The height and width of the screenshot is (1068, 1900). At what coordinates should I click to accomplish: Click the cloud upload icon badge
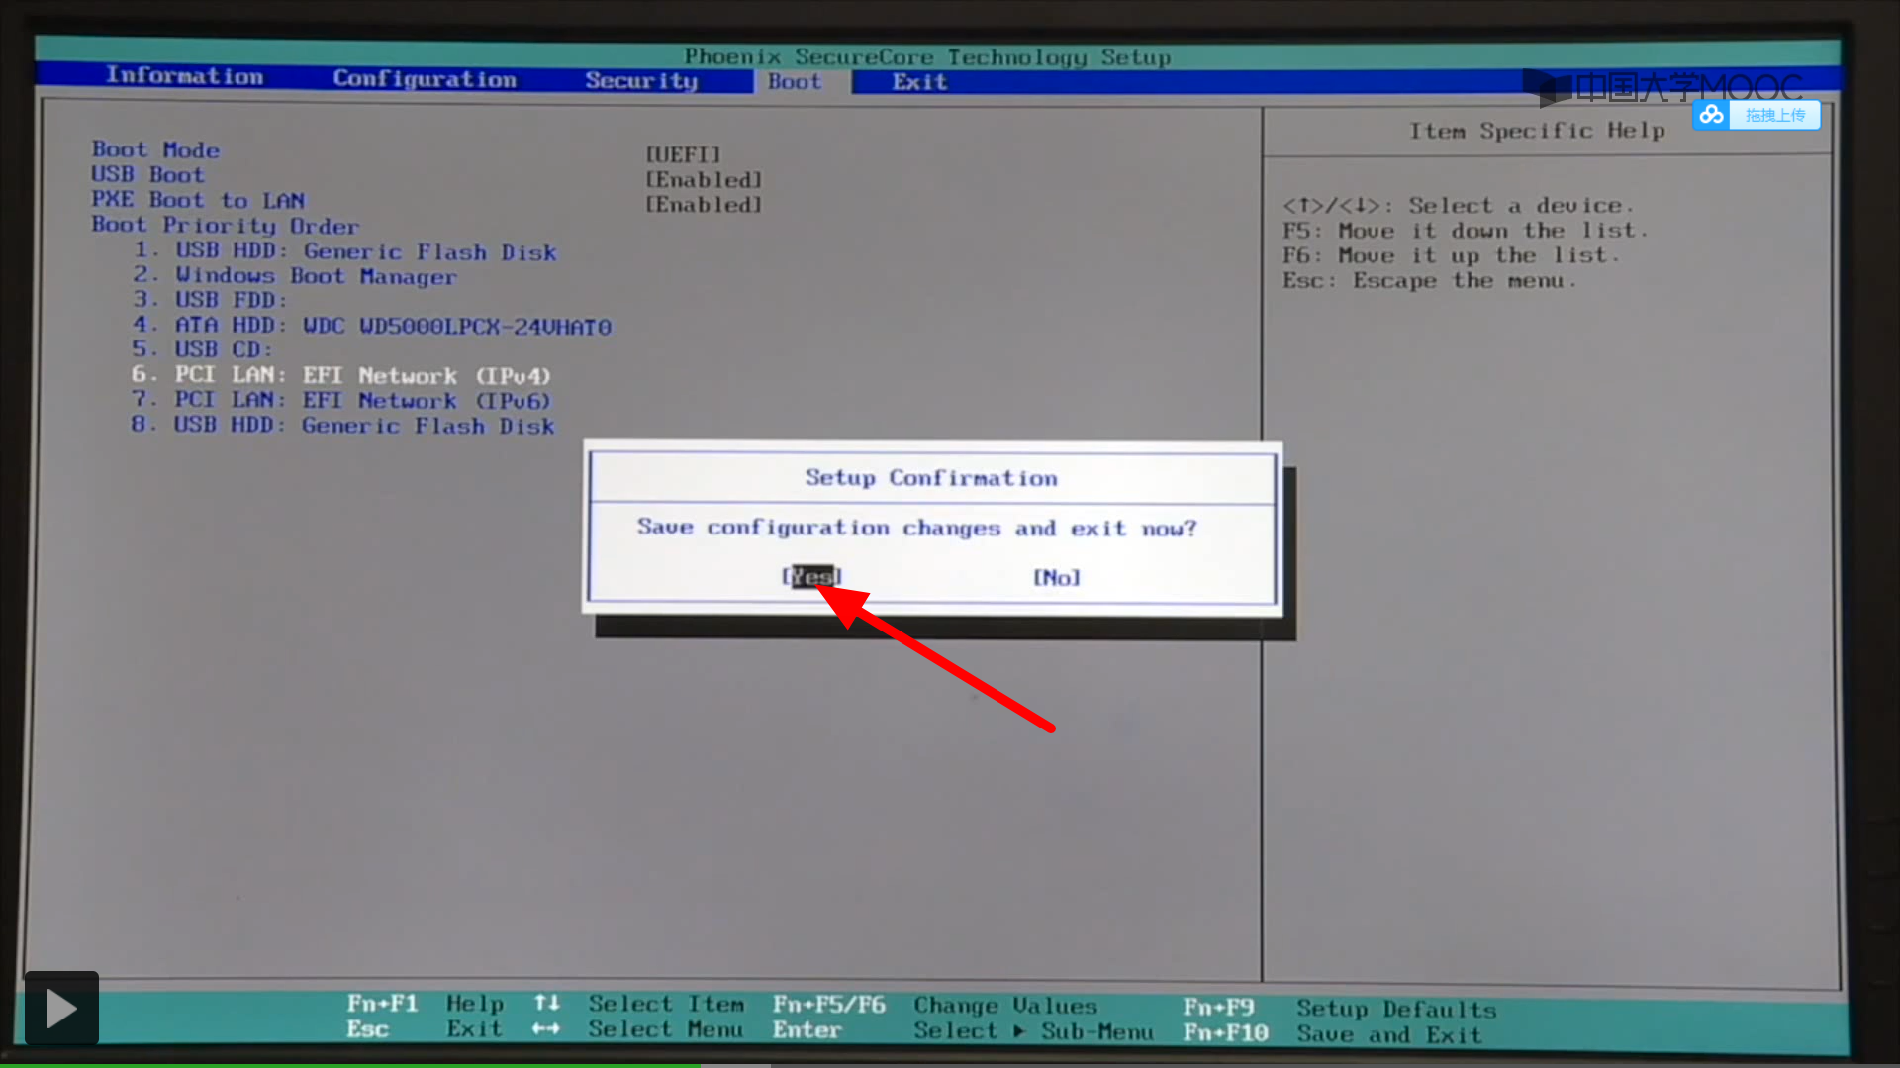[1711, 115]
